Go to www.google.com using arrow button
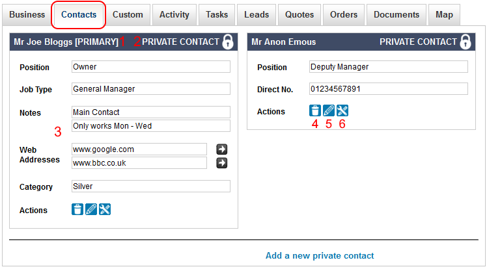This screenshot has height=269, width=487. 222,149
